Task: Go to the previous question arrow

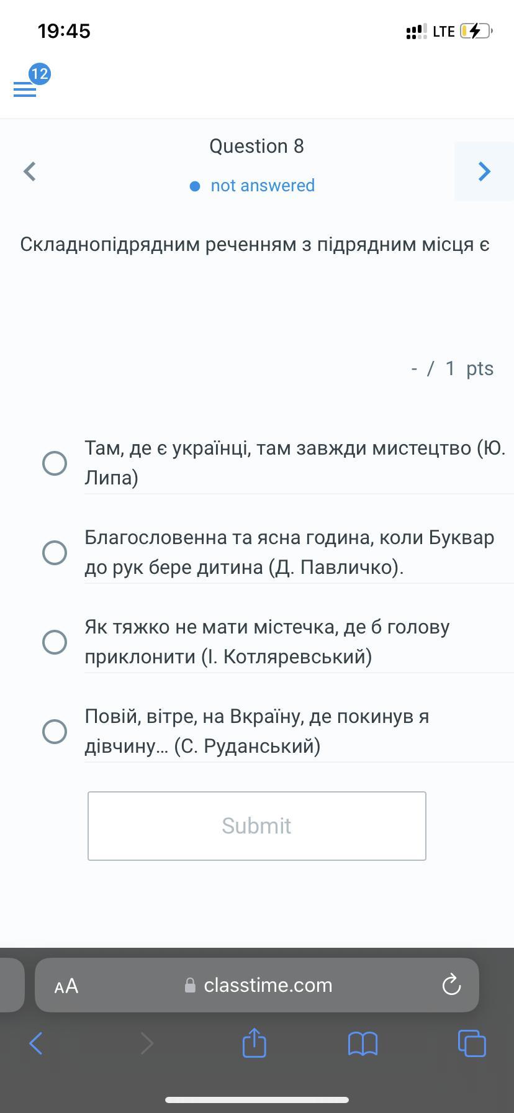Action: tap(29, 171)
